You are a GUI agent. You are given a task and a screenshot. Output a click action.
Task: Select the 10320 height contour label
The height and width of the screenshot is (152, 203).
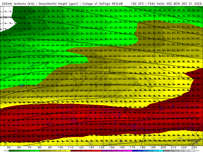(155, 98)
